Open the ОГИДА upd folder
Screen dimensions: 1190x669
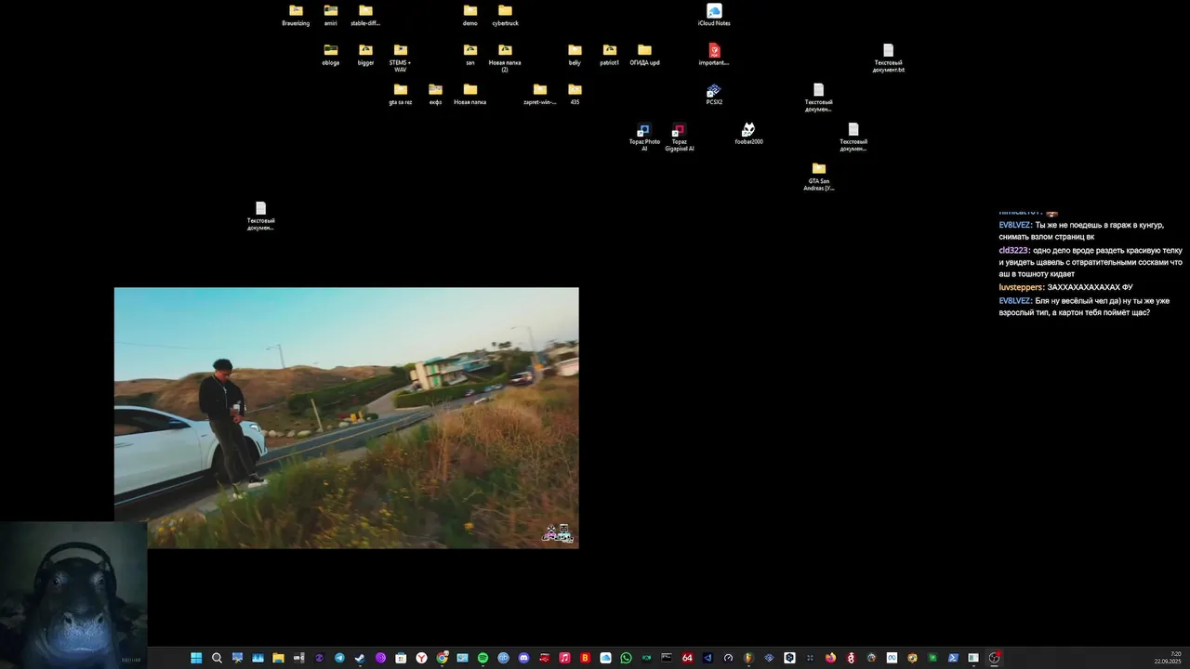pos(644,54)
